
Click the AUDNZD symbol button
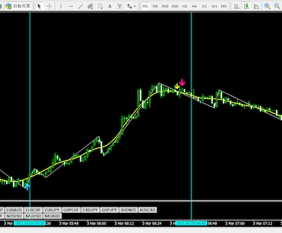tap(128, 210)
